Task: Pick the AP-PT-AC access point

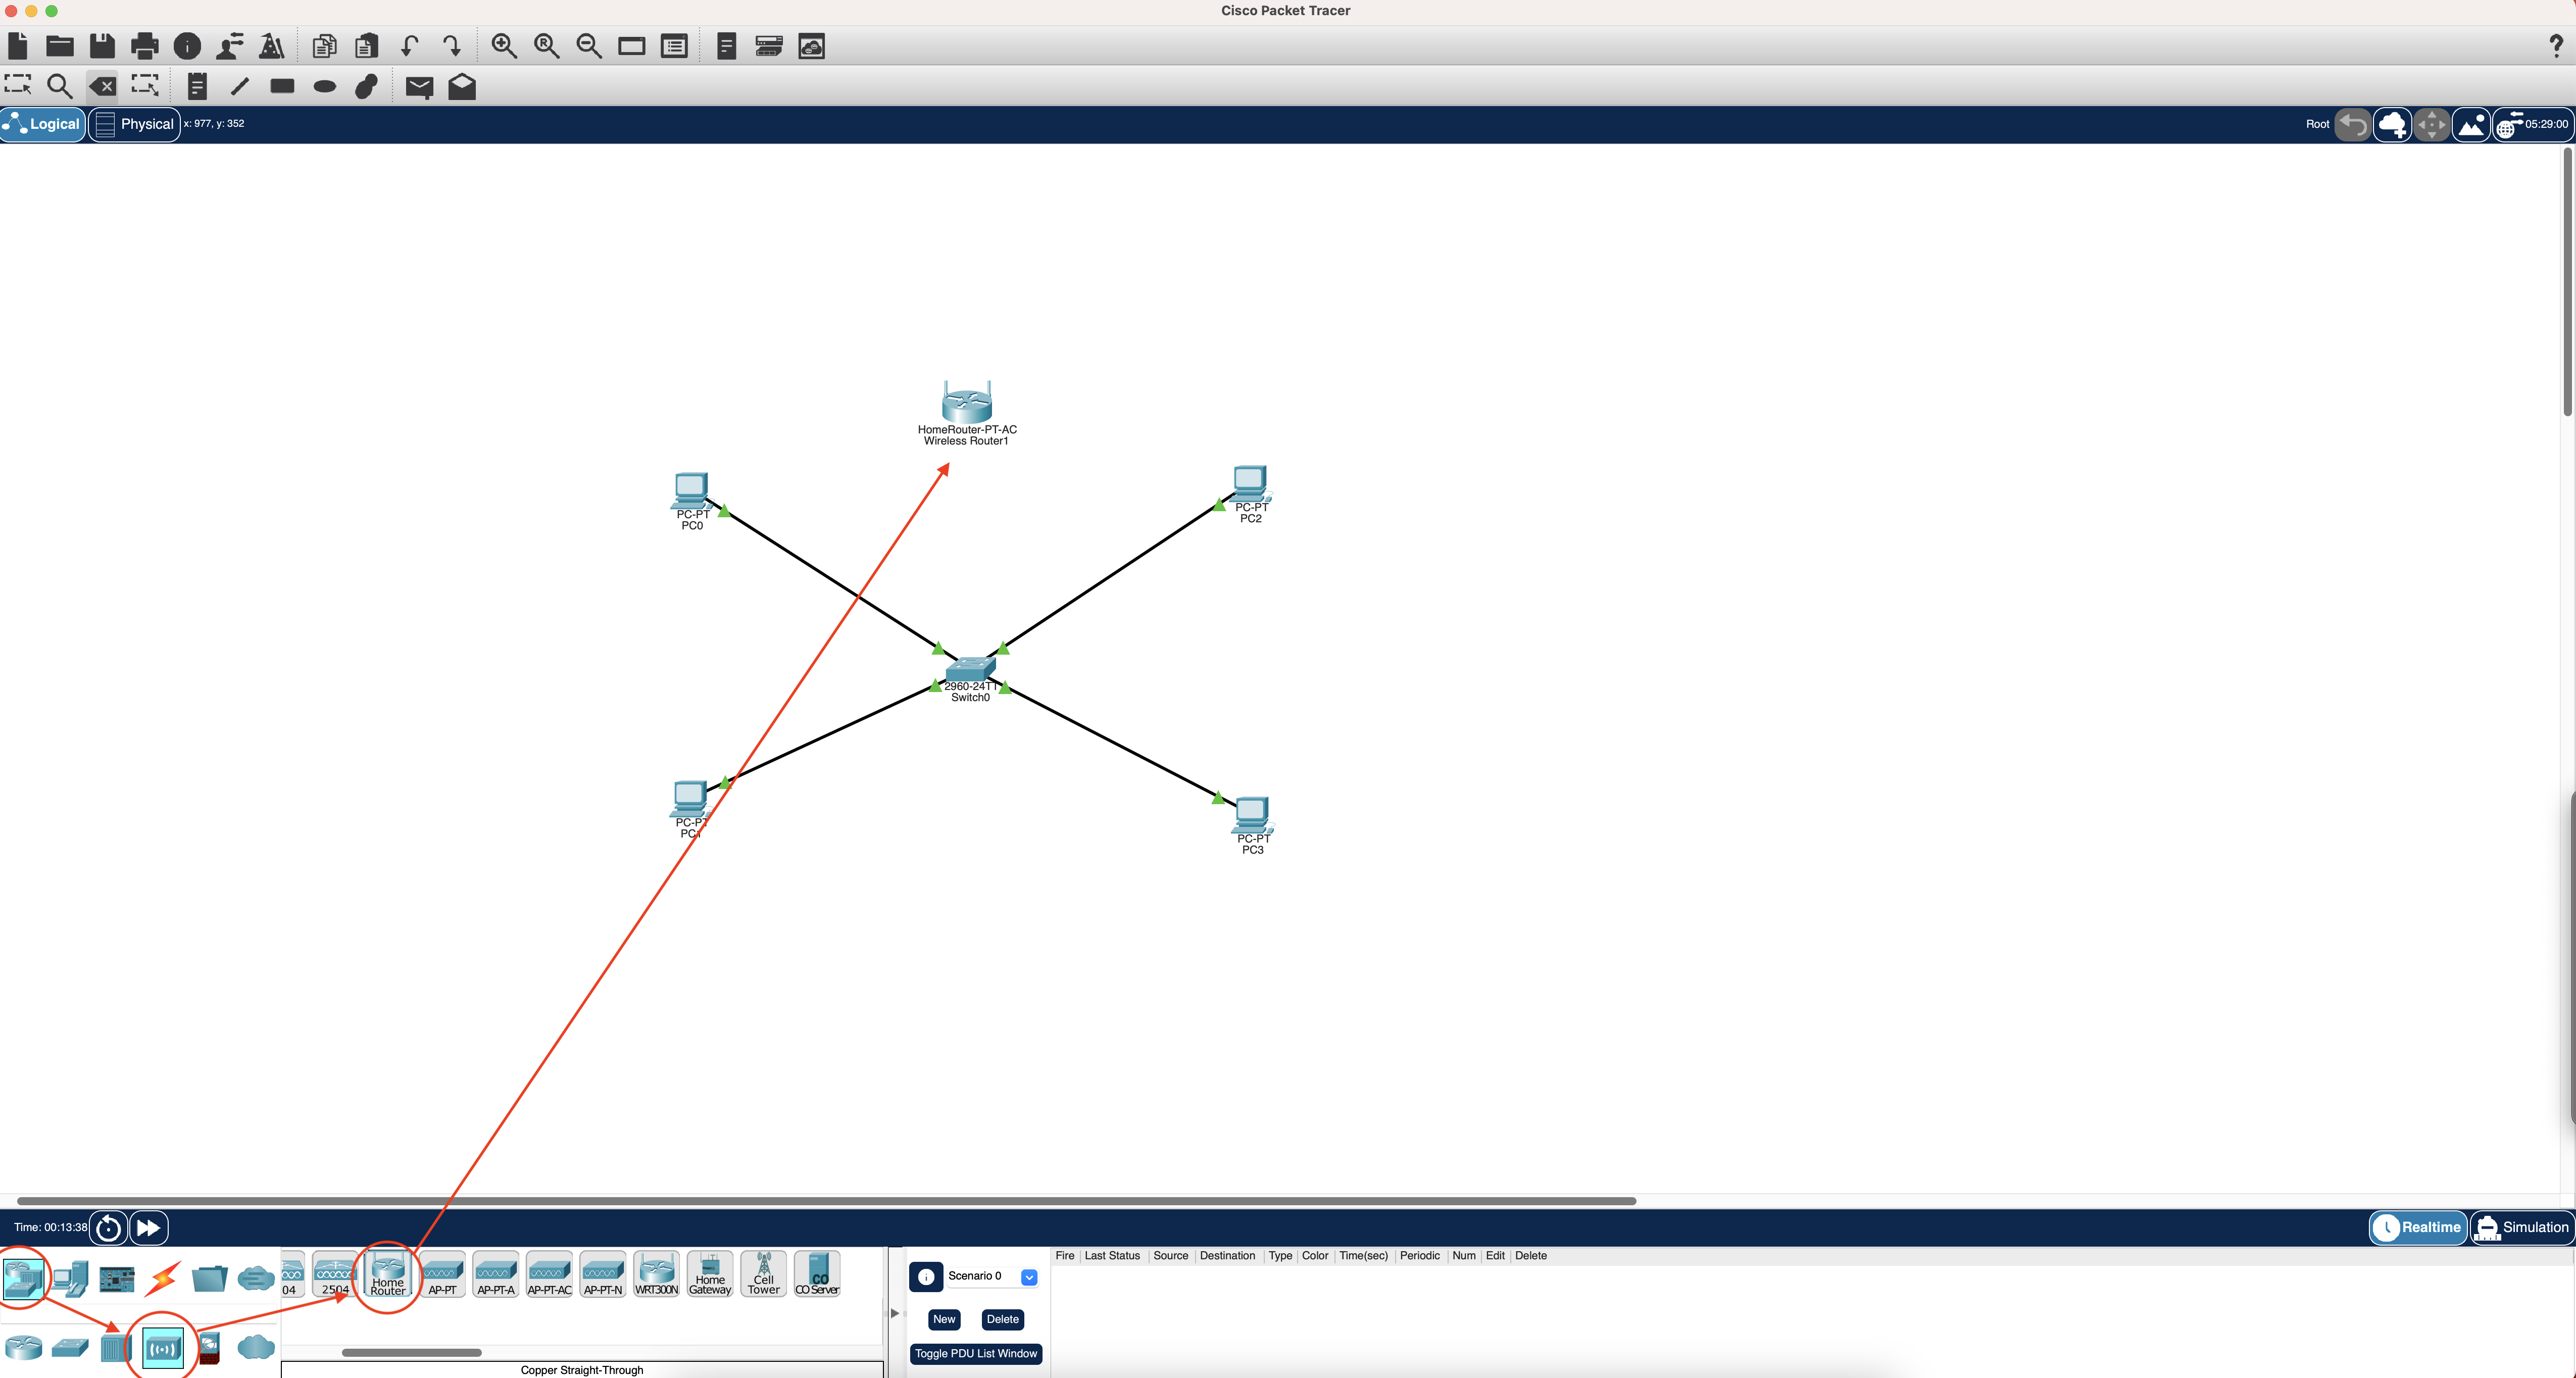Action: pos(549,1274)
